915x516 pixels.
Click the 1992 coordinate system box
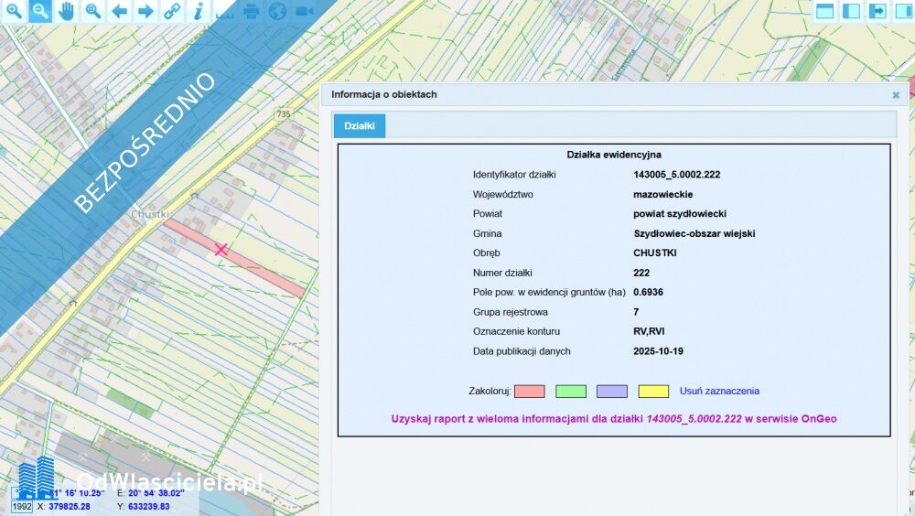[21, 506]
